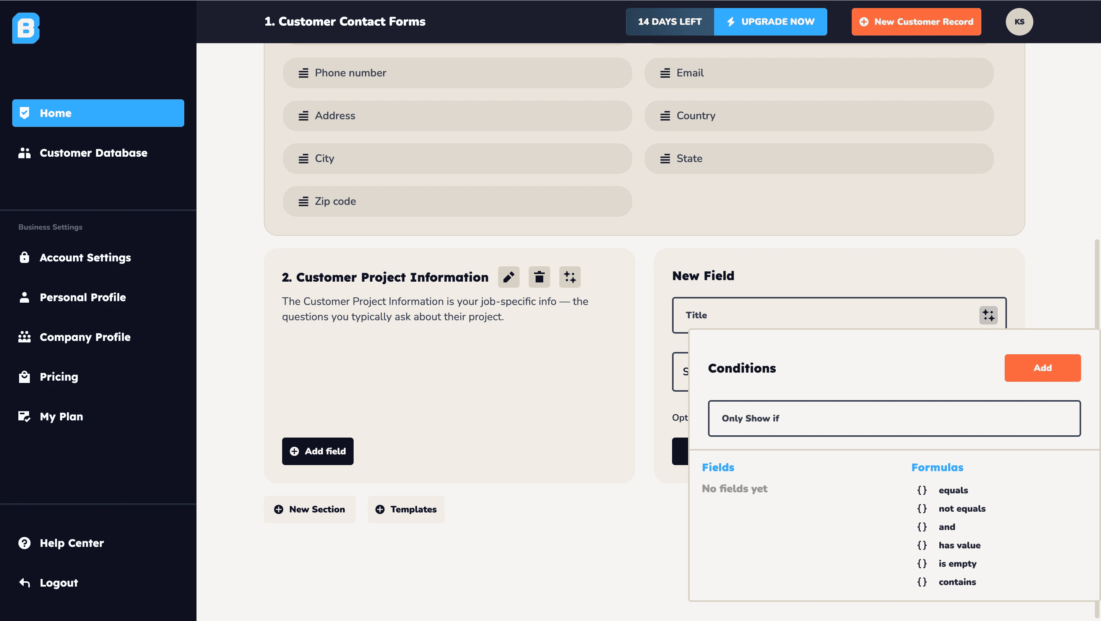The height and width of the screenshot is (621, 1101).
Task: Click drag handle icon on Zip code
Action: (304, 201)
